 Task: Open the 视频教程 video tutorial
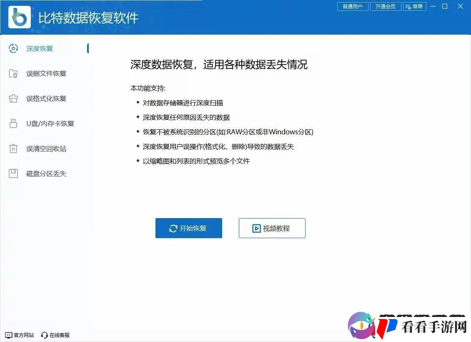click(272, 228)
